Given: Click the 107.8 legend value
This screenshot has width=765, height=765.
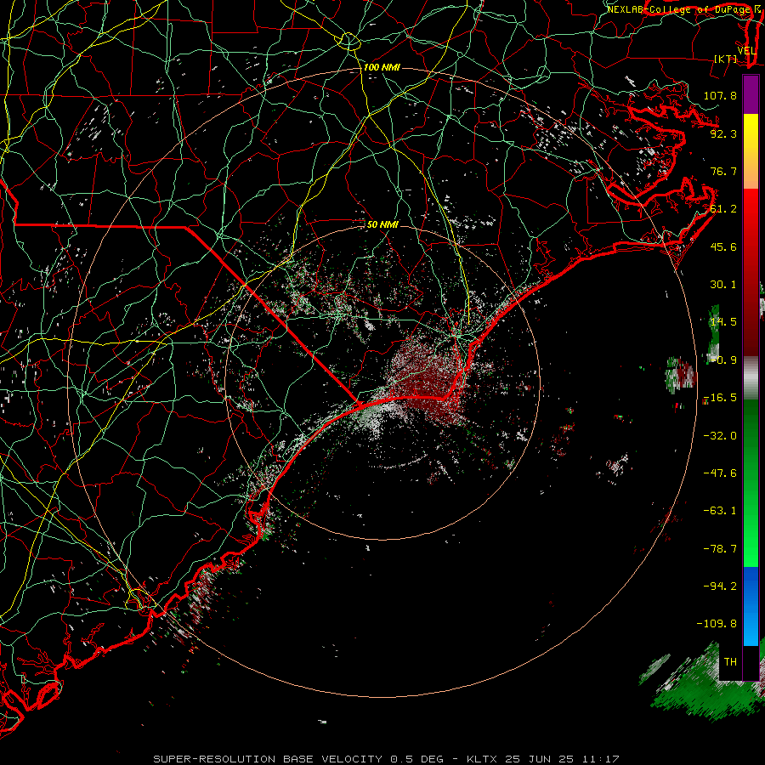Looking at the screenshot, I should 720,95.
